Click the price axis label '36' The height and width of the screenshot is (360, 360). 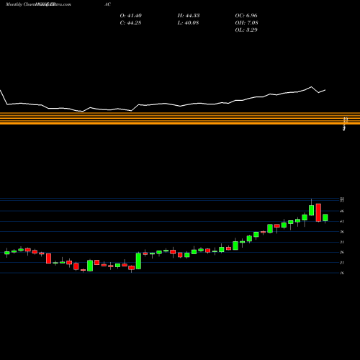coord(342,232)
